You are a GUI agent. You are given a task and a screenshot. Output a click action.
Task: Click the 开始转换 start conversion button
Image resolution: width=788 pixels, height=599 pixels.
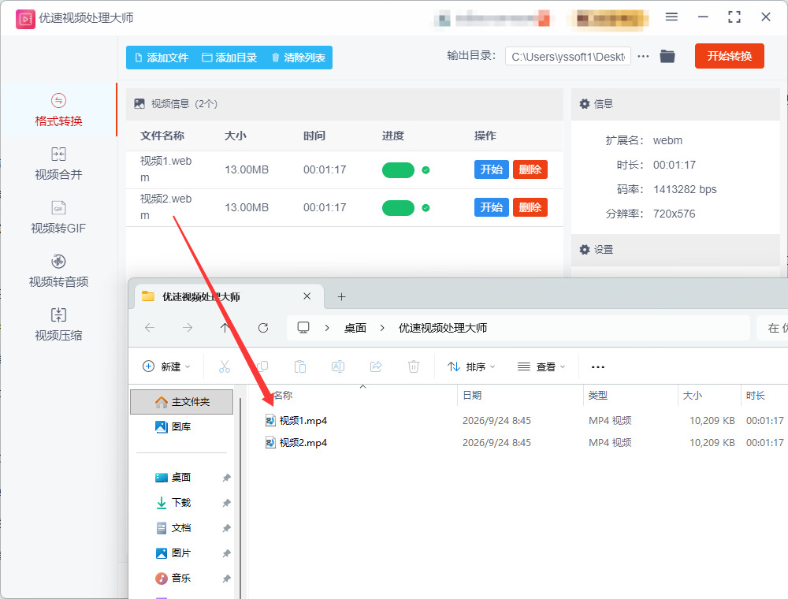click(x=729, y=56)
